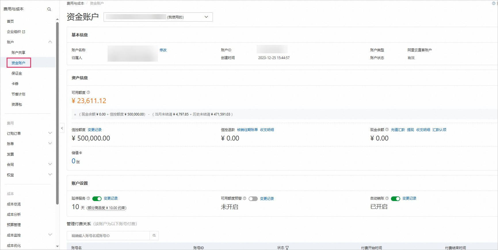Screen dimensions: 498x250
Task: Open 可用额度预警 变更记录 link
Action: point(267,198)
